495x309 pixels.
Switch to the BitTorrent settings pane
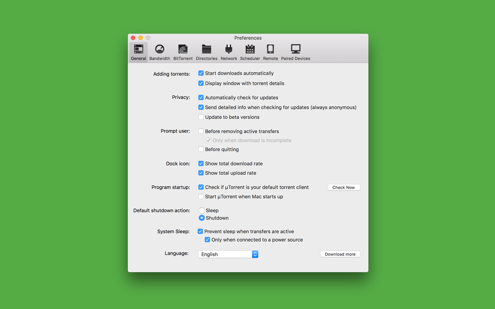[183, 52]
